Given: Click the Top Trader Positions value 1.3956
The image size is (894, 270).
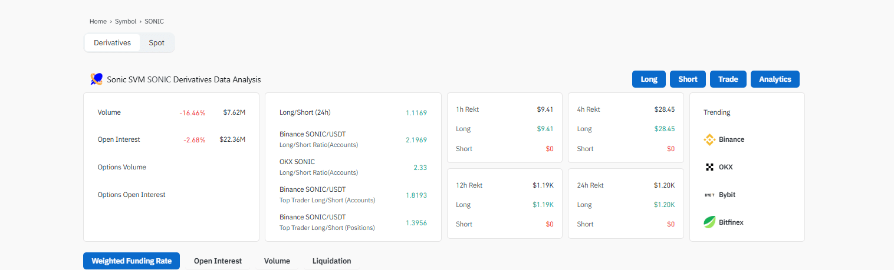Looking at the screenshot, I should [x=416, y=223].
